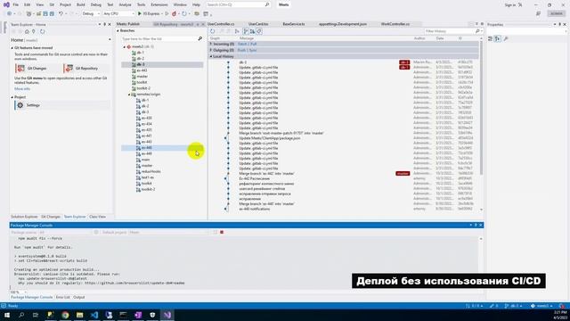
Task: Click the Update Meets/ClientApp/package.json commit
Action: (269, 138)
